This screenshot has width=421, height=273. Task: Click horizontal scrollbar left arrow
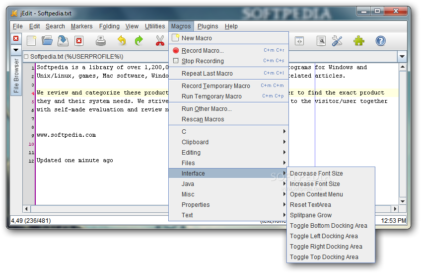click(x=26, y=209)
